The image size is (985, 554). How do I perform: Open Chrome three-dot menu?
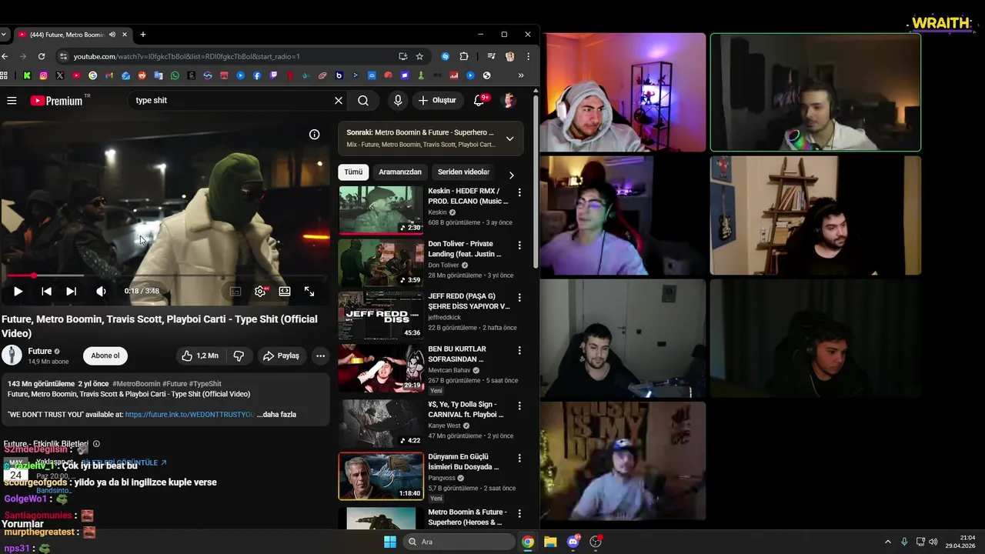point(528,56)
